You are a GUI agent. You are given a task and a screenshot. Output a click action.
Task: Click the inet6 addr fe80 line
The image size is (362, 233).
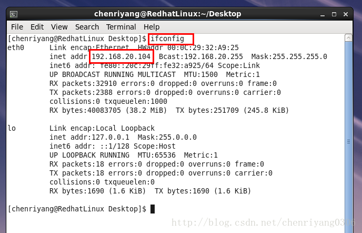pos(155,65)
